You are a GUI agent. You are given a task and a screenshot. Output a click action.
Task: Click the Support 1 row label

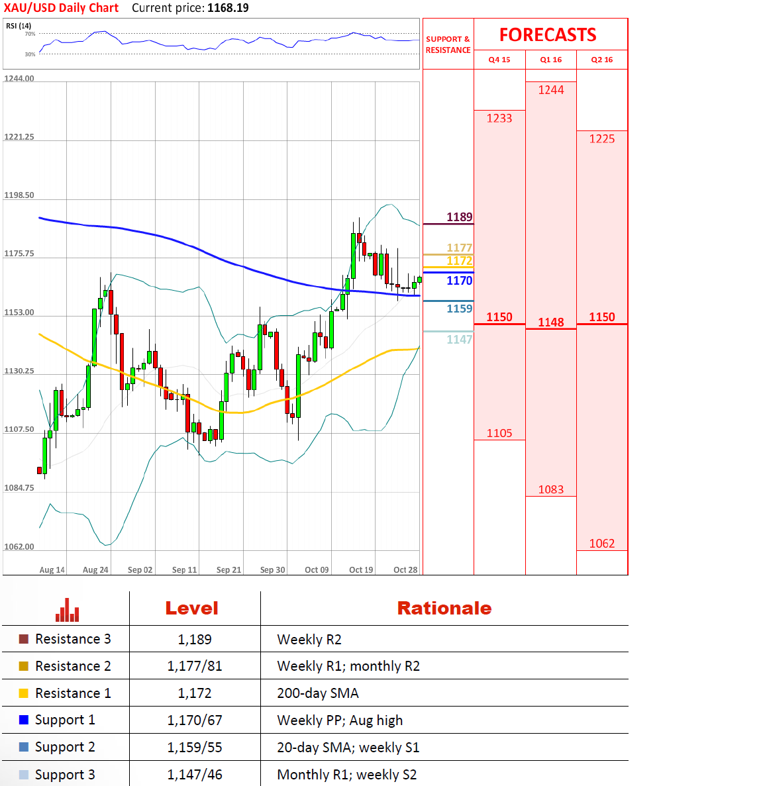click(x=65, y=720)
